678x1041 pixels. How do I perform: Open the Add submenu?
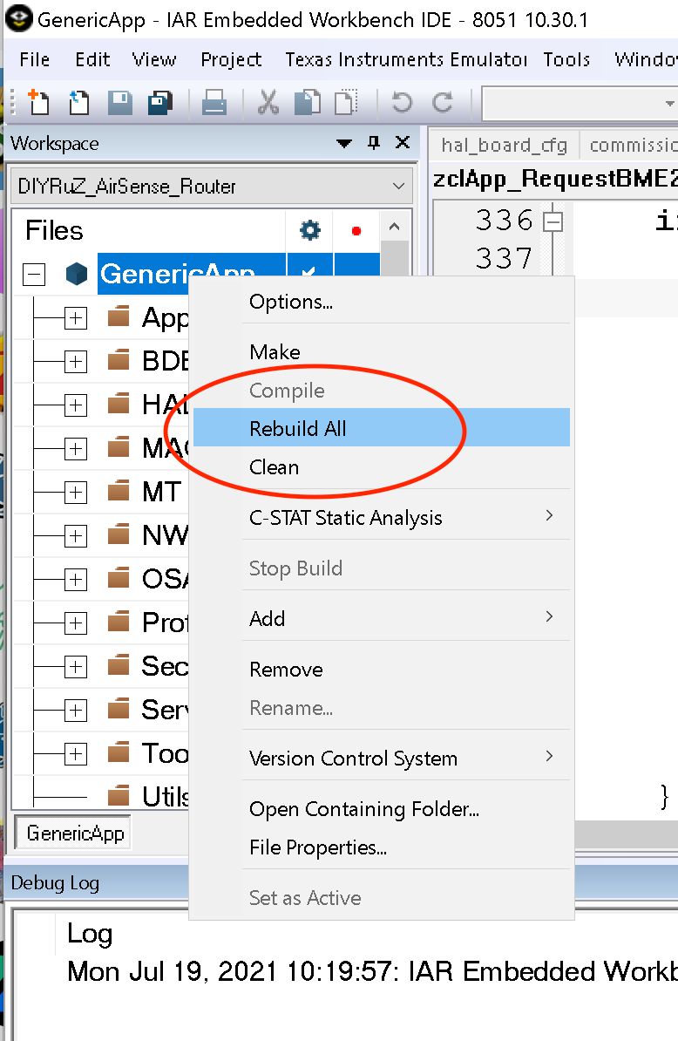[382, 619]
